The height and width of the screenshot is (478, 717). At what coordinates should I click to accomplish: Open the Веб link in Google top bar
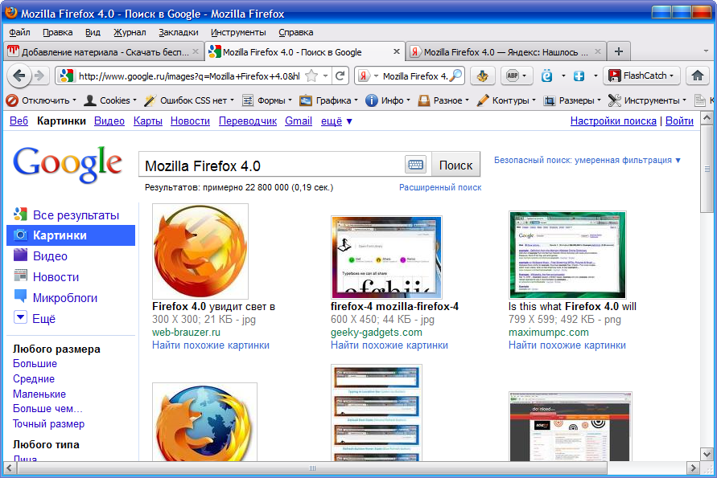19,121
